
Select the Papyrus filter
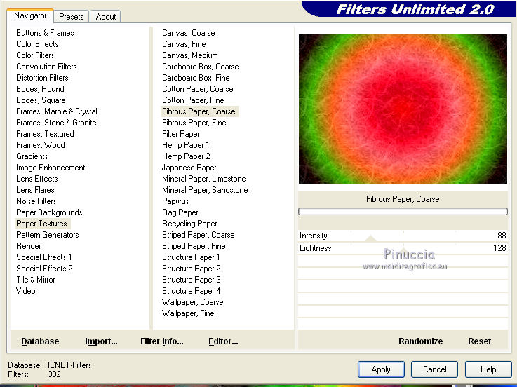[x=175, y=201]
